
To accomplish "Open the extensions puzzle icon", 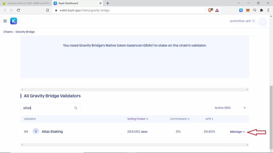I will coord(261,10).
